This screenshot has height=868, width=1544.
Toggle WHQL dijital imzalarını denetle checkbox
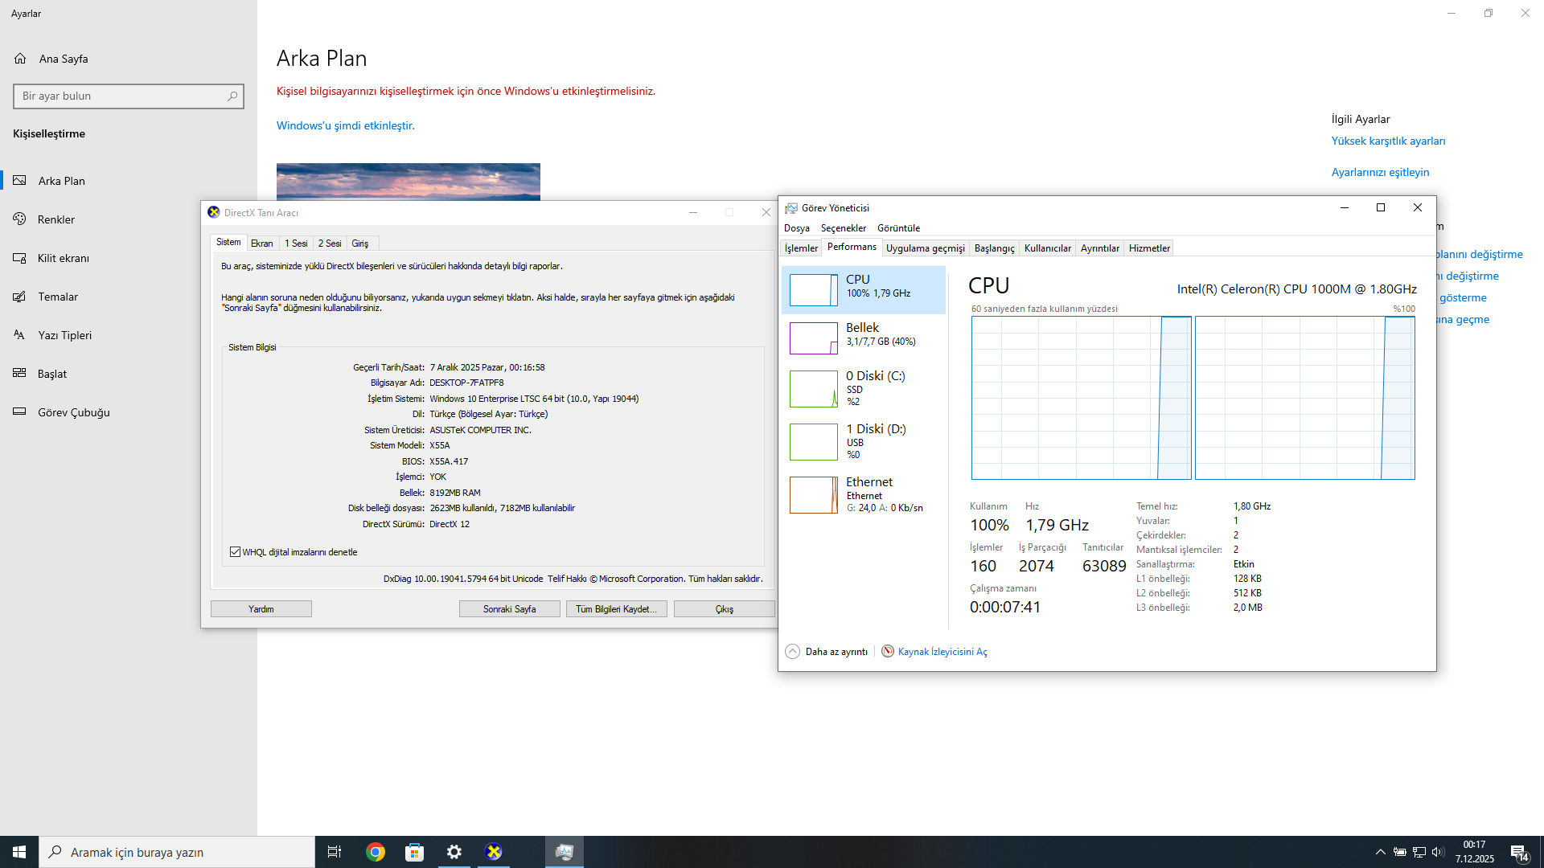click(236, 552)
